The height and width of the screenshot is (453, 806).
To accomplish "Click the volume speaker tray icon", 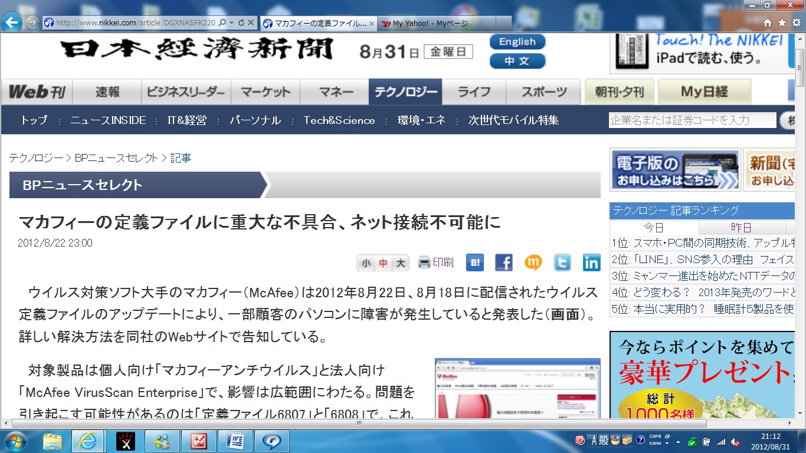I will 735,441.
